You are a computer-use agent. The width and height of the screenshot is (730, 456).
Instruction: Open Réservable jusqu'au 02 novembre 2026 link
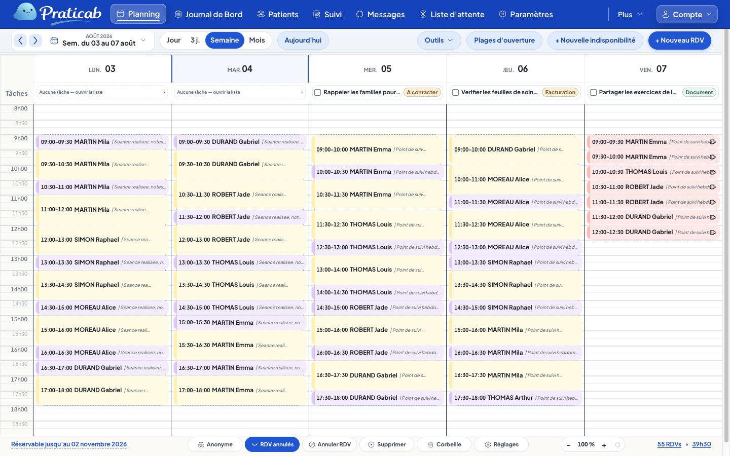[69, 444]
